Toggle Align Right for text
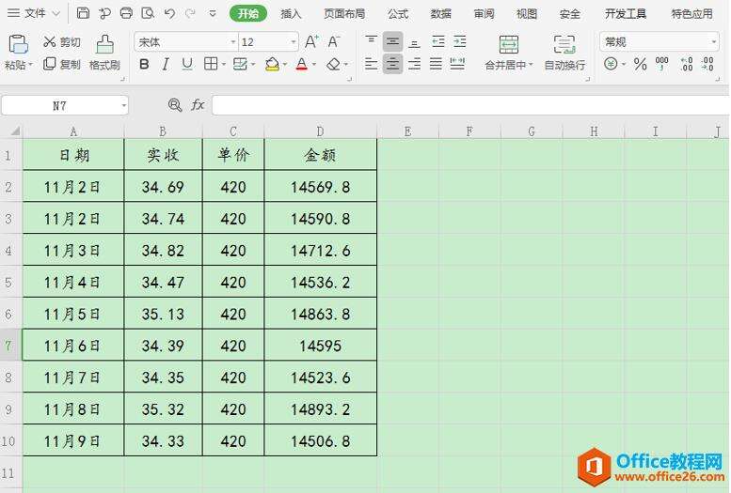 point(414,64)
